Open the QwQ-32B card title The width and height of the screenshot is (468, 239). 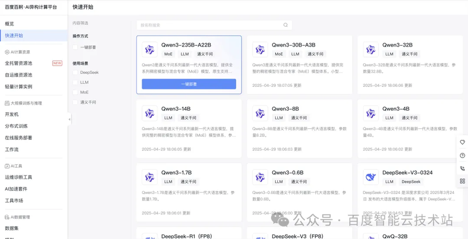click(395, 236)
